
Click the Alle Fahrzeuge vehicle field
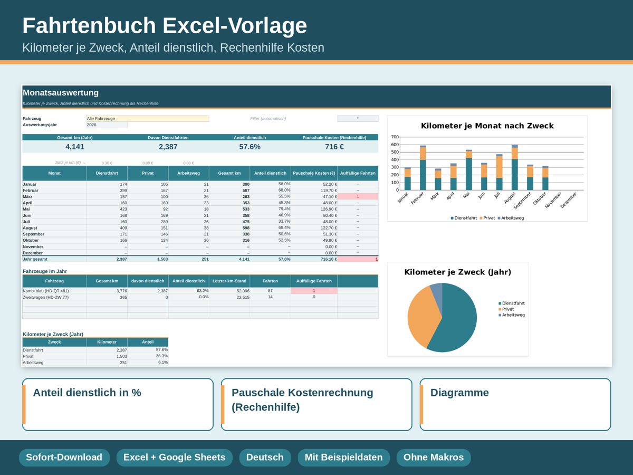click(x=148, y=119)
